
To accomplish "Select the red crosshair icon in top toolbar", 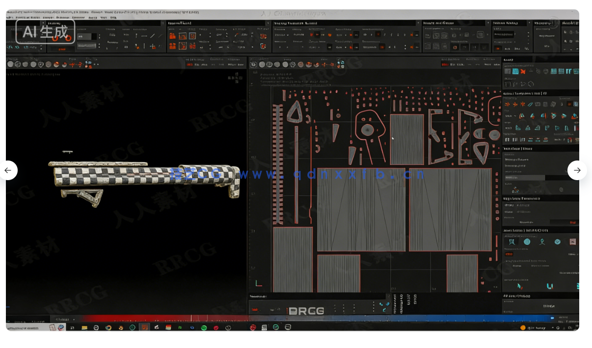I will coord(153,47).
